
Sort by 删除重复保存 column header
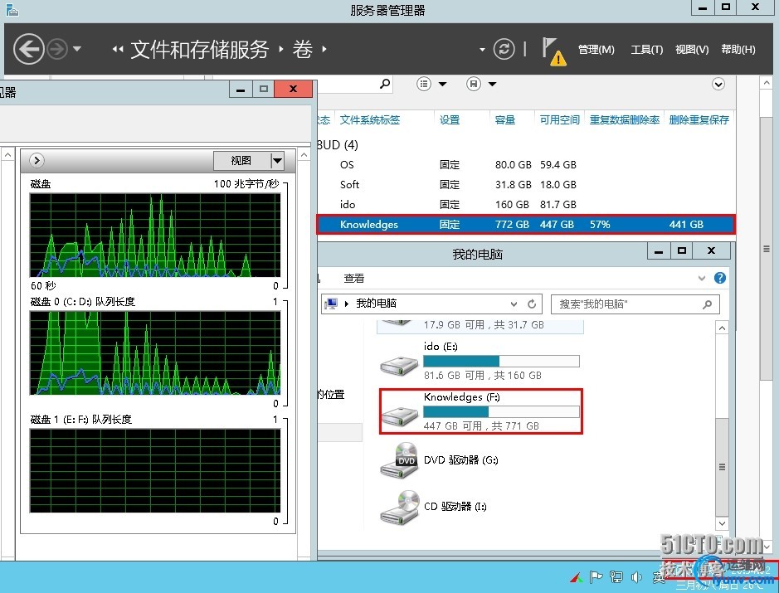point(699,119)
